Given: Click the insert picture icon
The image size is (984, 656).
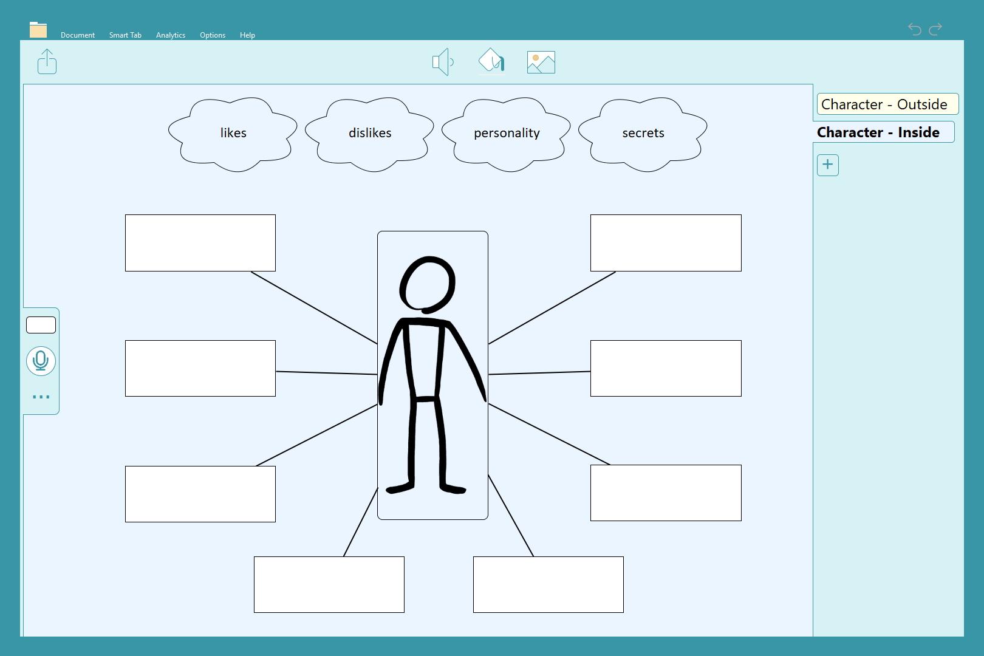Looking at the screenshot, I should coord(541,62).
